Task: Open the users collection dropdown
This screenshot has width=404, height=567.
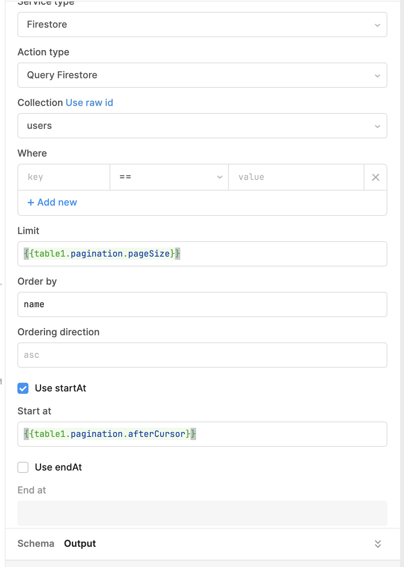Action: click(202, 126)
